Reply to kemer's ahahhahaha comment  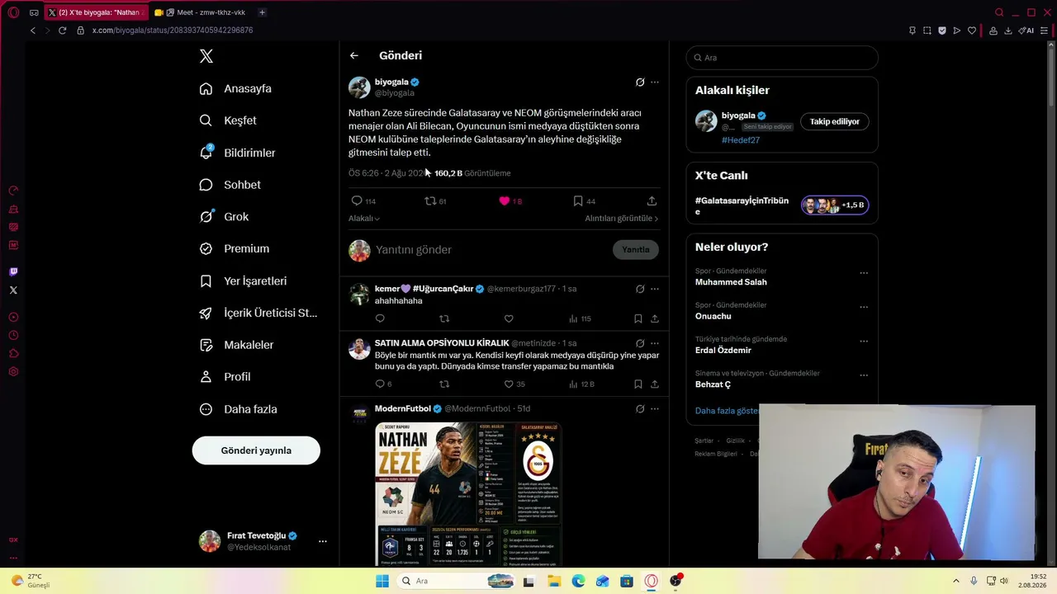(x=380, y=318)
